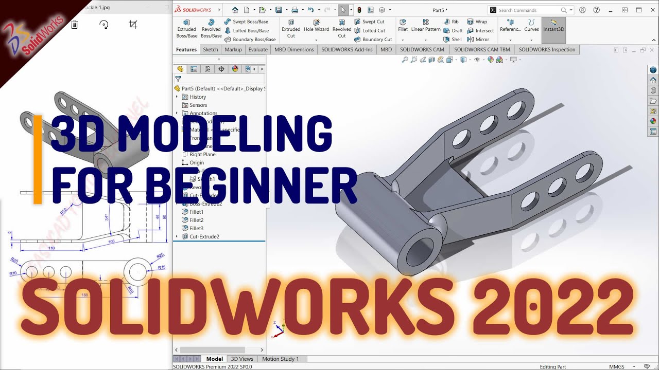Image resolution: width=659 pixels, height=370 pixels.
Task: Switch to the ConfigurationManager panel tab
Action: click(207, 69)
